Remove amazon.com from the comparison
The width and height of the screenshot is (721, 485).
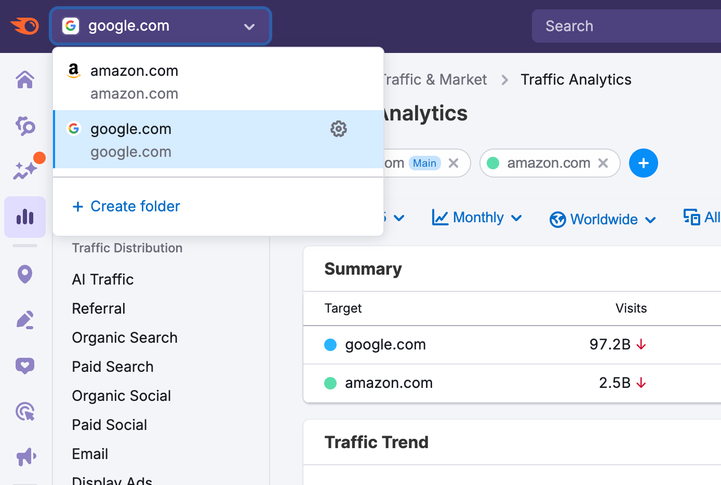click(603, 163)
